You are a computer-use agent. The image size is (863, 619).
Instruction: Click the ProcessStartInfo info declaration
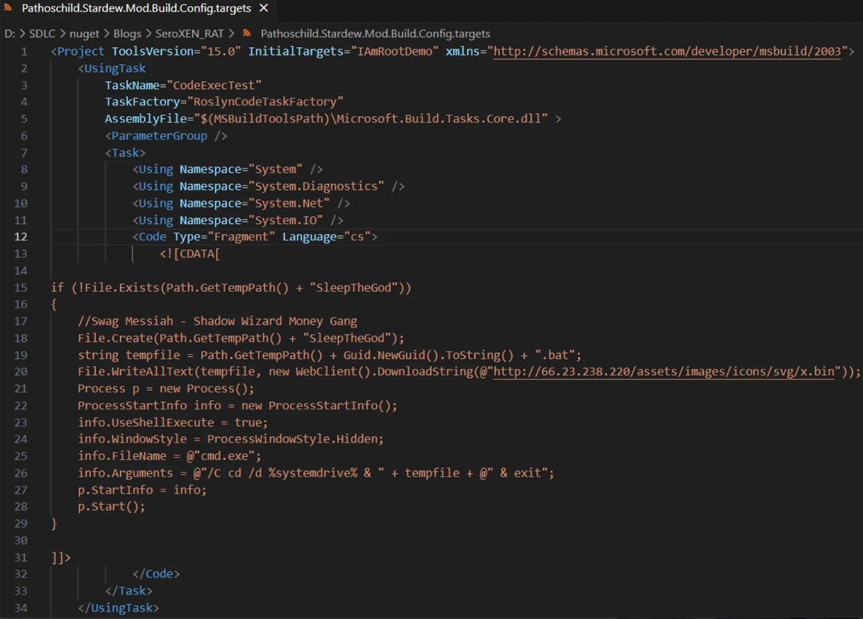[x=237, y=405]
